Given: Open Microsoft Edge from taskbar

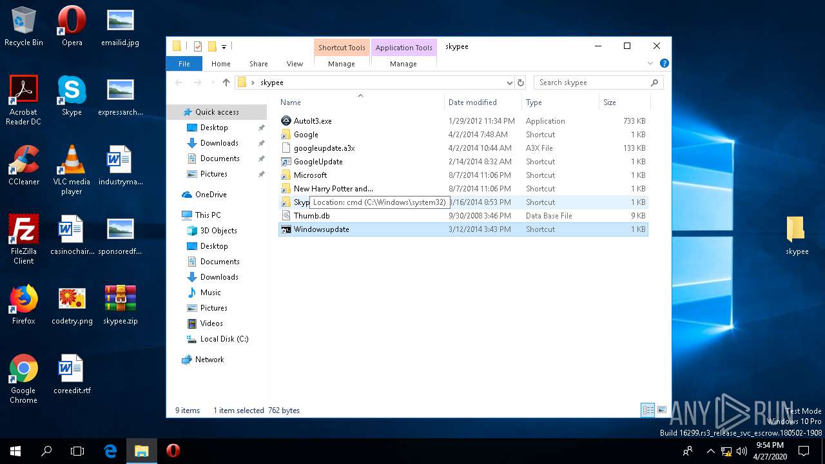Looking at the screenshot, I should point(110,451).
